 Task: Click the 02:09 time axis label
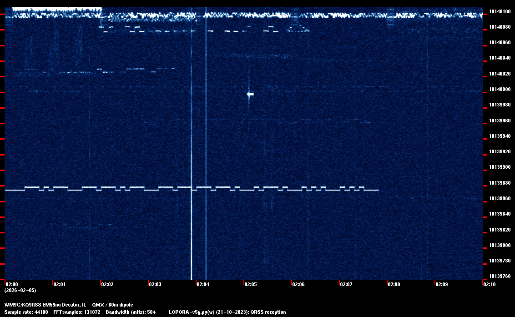[442, 284]
